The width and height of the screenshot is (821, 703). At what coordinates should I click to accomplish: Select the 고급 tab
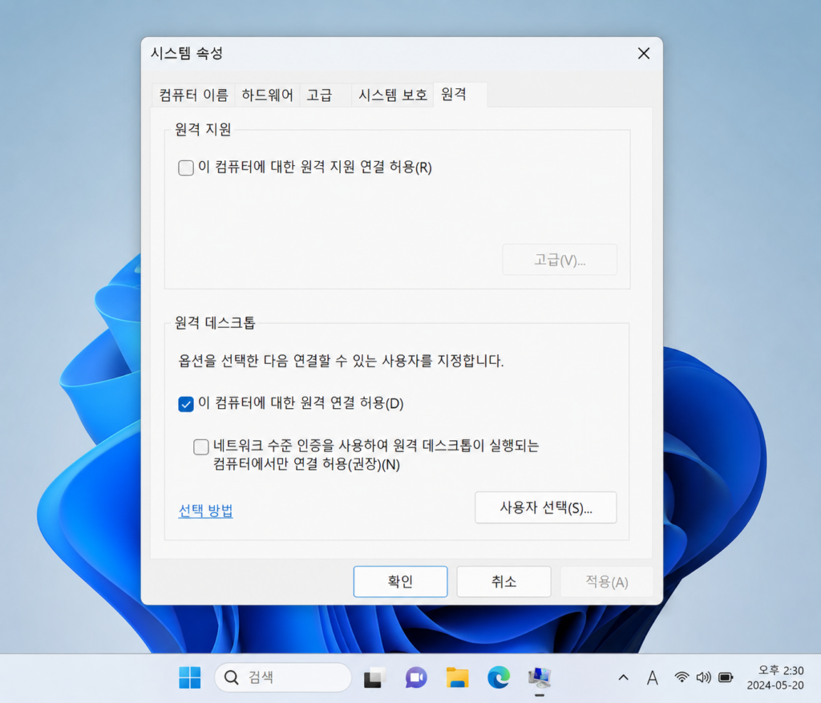(325, 95)
